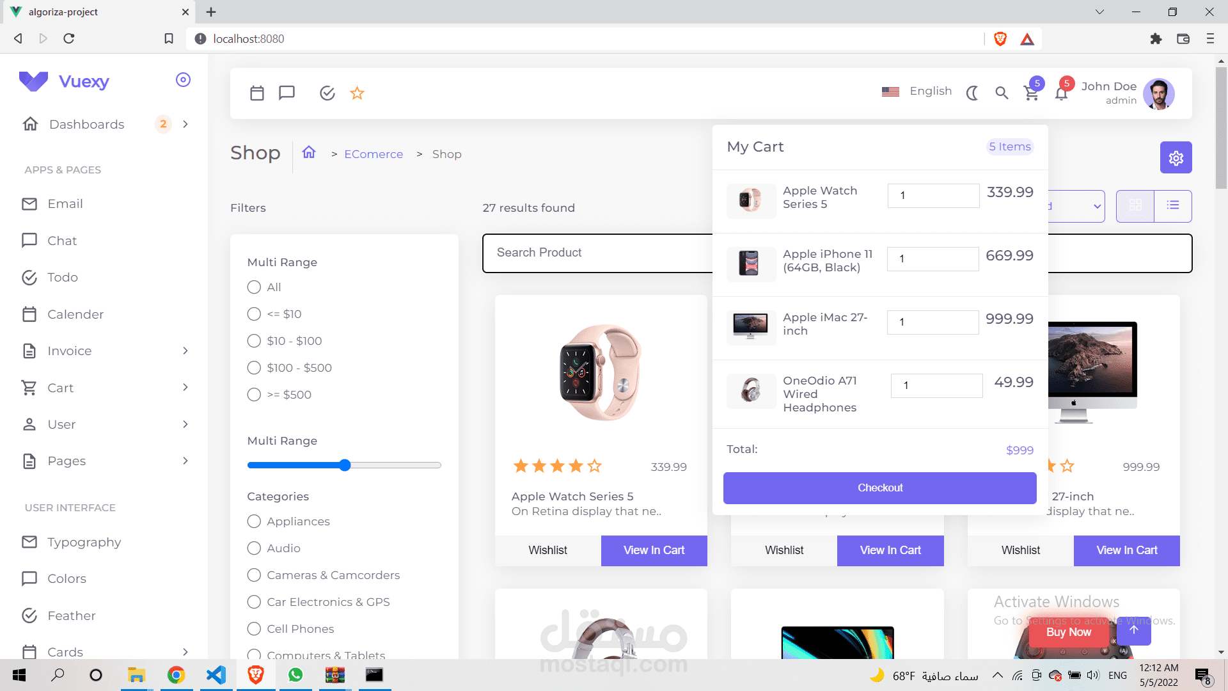Image resolution: width=1228 pixels, height=691 pixels.
Task: Select the >= $500 price option
Action: tap(255, 395)
